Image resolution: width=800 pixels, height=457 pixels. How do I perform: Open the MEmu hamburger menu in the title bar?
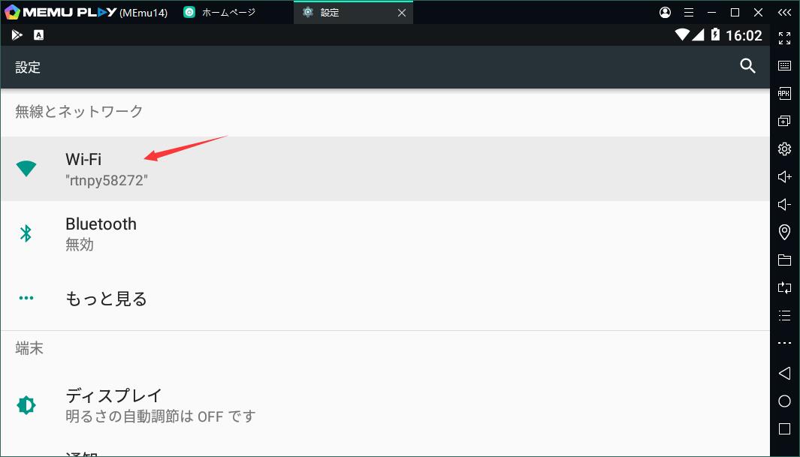click(x=689, y=12)
